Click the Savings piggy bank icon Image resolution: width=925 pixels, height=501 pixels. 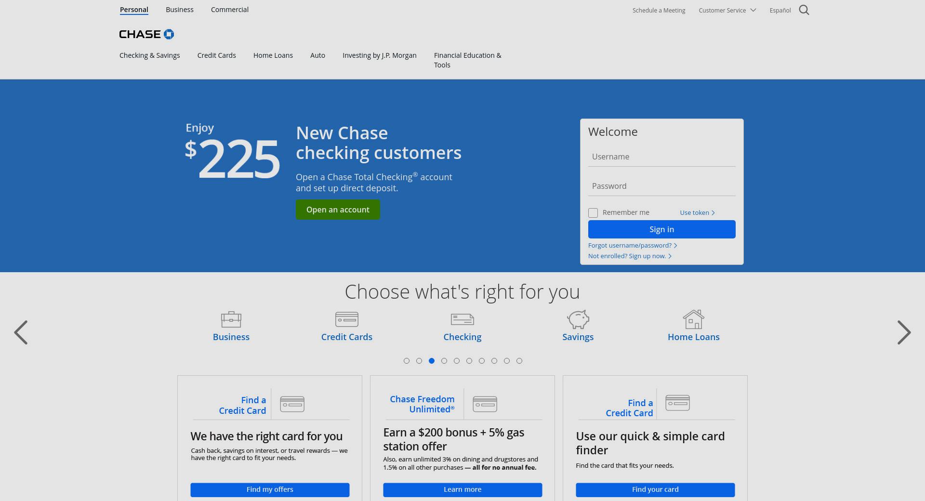(578, 319)
